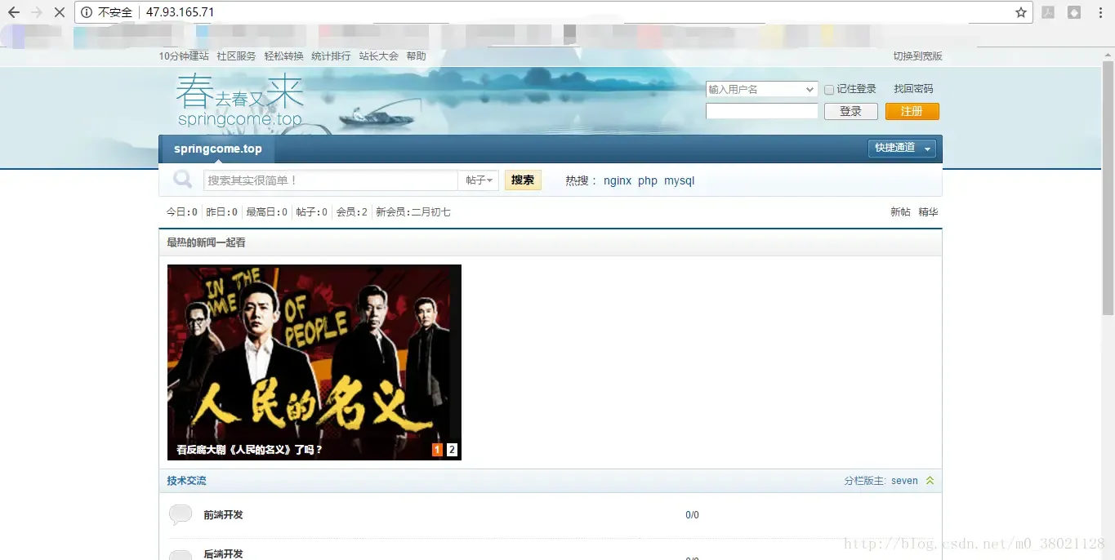This screenshot has height=560, width=1115.
Task: Open the 前端开发 forum
Action: point(223,515)
